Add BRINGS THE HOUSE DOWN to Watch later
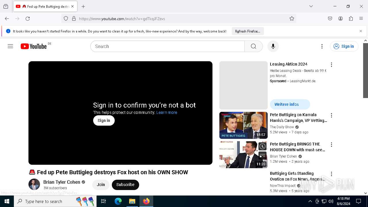This screenshot has height=207, width=368. [x=262, y=146]
